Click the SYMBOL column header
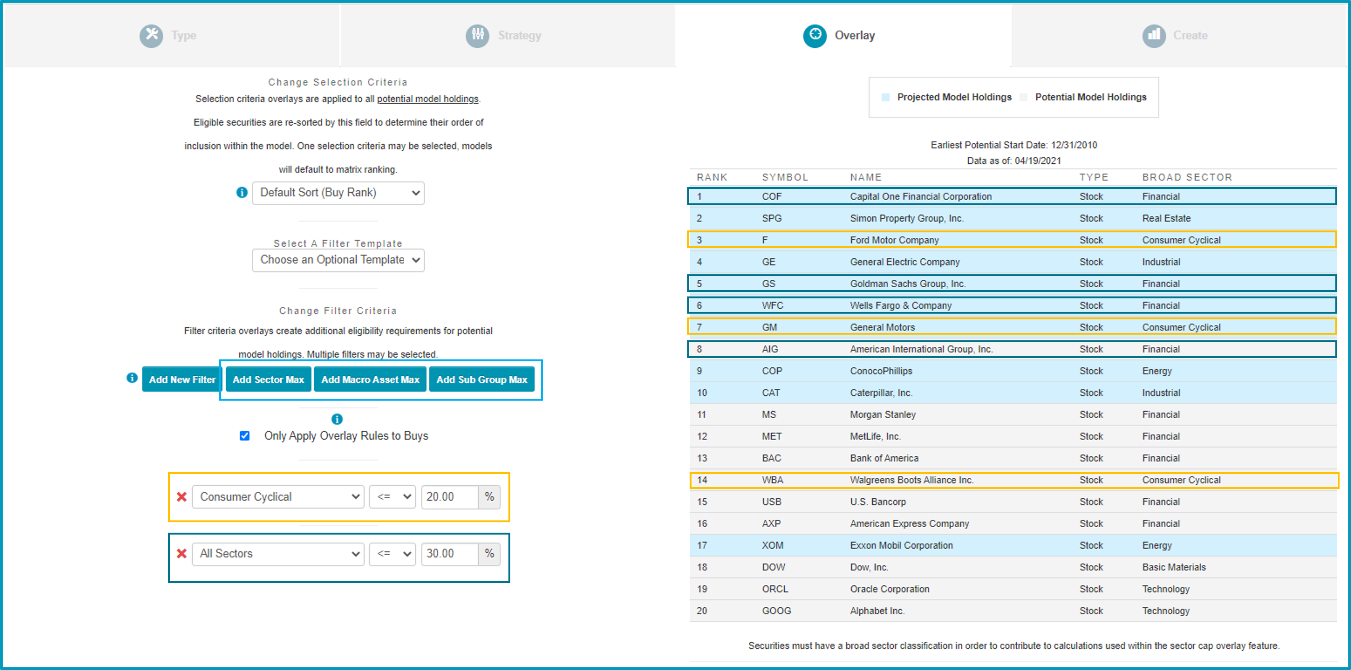Image resolution: width=1351 pixels, height=670 pixels. point(785,177)
